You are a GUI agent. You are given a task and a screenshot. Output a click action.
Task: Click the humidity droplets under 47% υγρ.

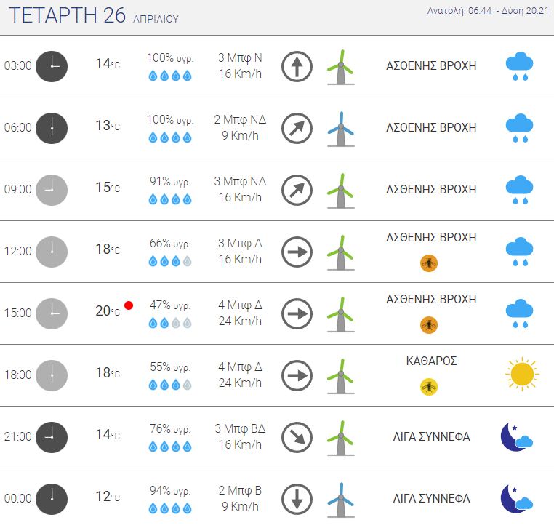170,323
